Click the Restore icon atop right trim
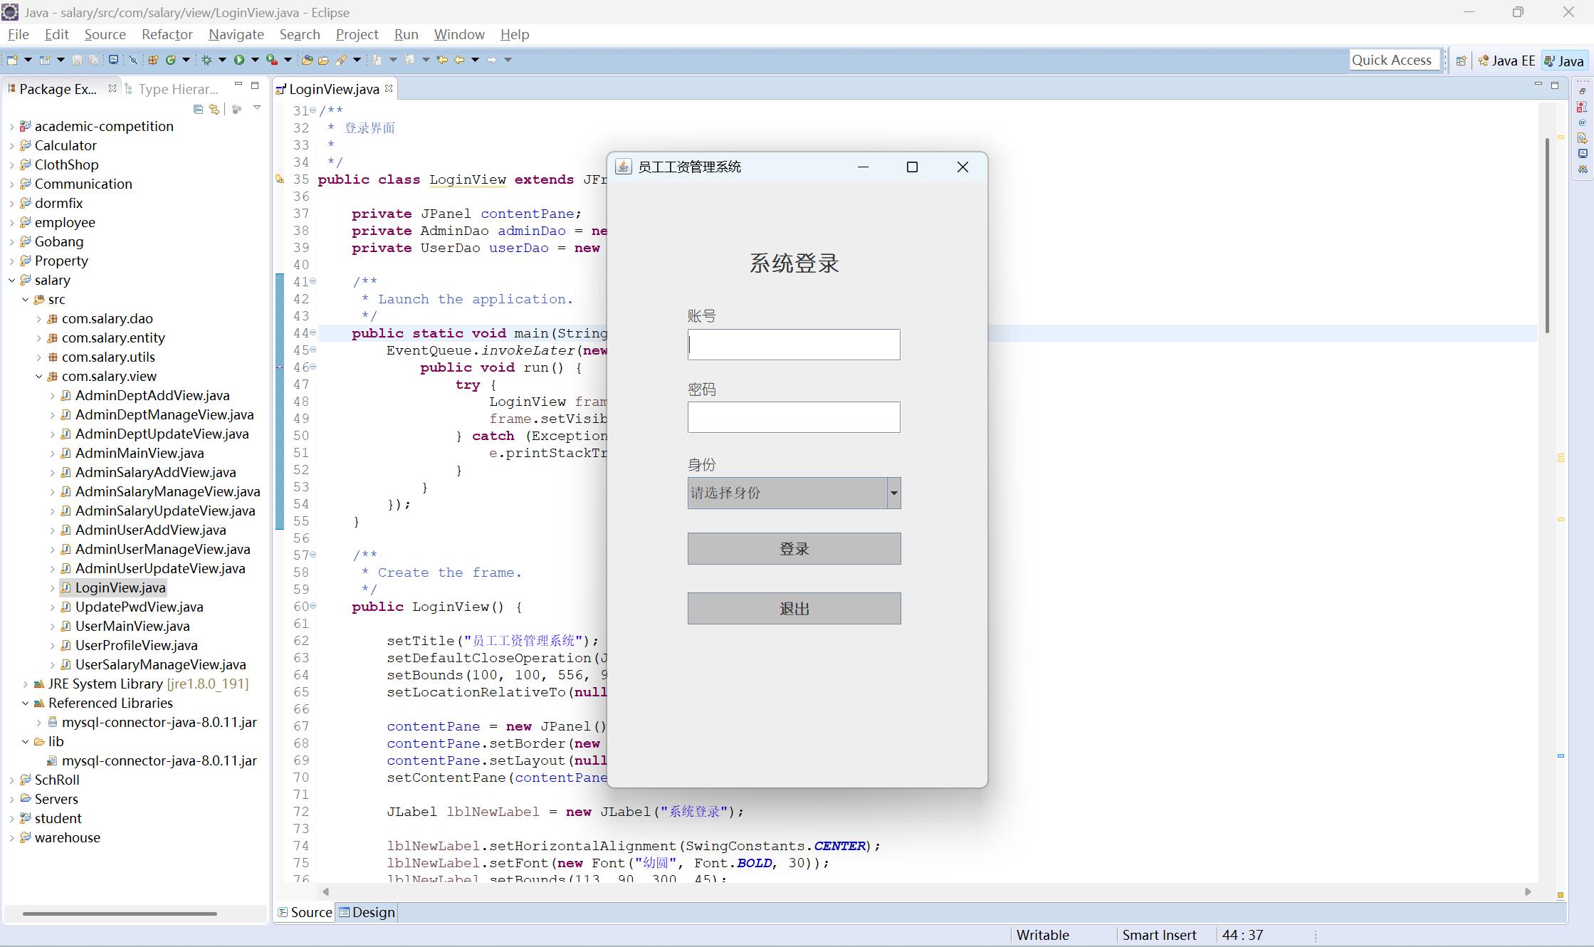1594x947 pixels. pyautogui.click(x=1582, y=91)
